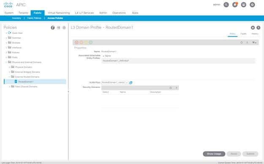Expand the Modules tree node

[6, 43]
